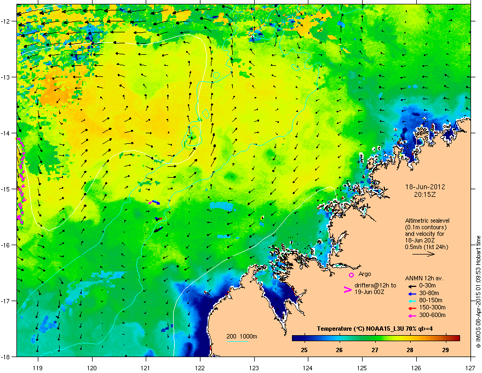The image size is (482, 373).
Task: Click the Argo legend label
Action: click(x=365, y=274)
